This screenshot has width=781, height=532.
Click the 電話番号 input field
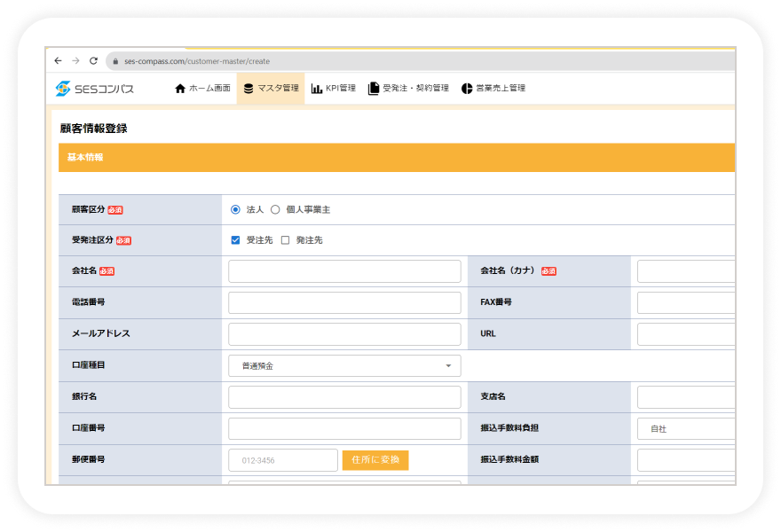[x=344, y=302]
